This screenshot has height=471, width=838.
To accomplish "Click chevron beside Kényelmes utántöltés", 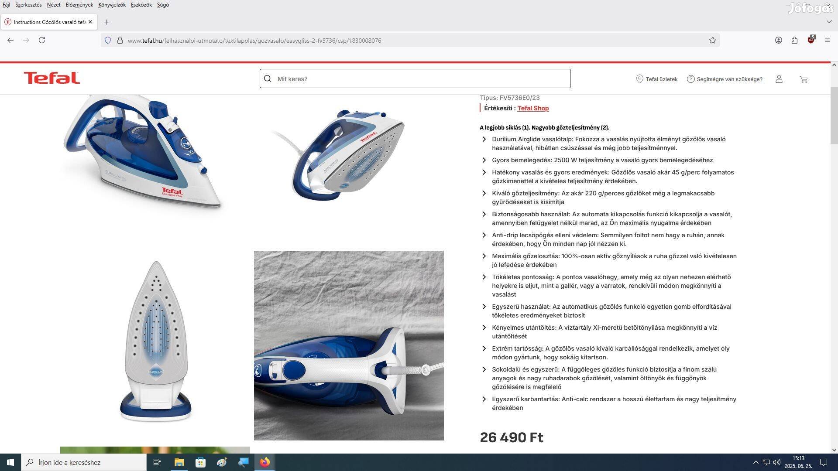I will click(x=484, y=328).
